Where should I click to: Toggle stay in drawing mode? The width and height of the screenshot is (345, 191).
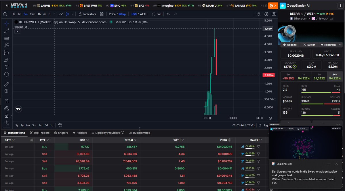click(7, 108)
